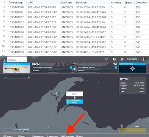149x137 pixels.
Task: Adjust the time of day slider
Action: 16,131
